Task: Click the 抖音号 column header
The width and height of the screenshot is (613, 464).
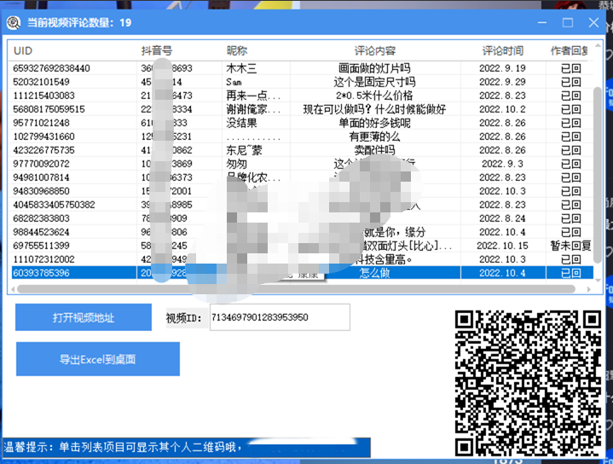Action: tap(157, 51)
